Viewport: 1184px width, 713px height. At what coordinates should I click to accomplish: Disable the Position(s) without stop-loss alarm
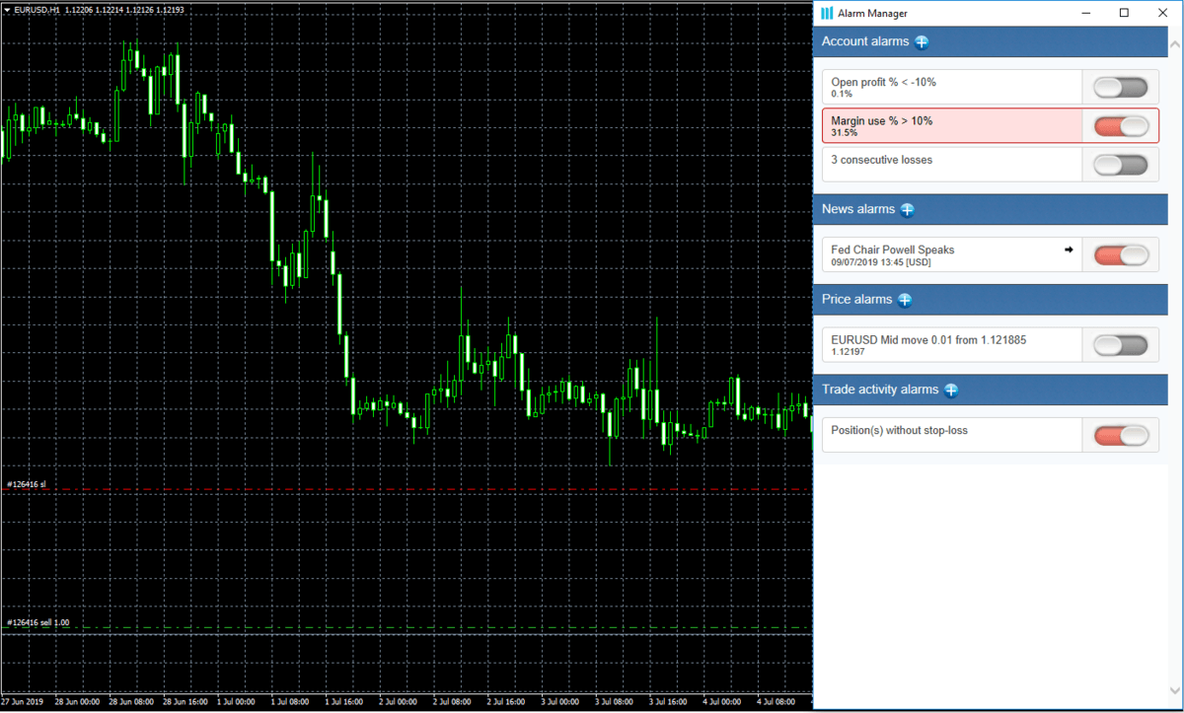tap(1121, 434)
